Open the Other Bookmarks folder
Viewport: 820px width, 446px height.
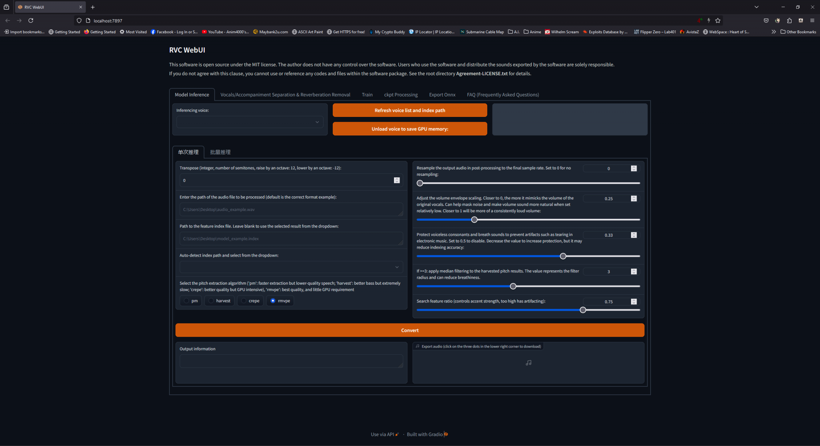pos(798,32)
